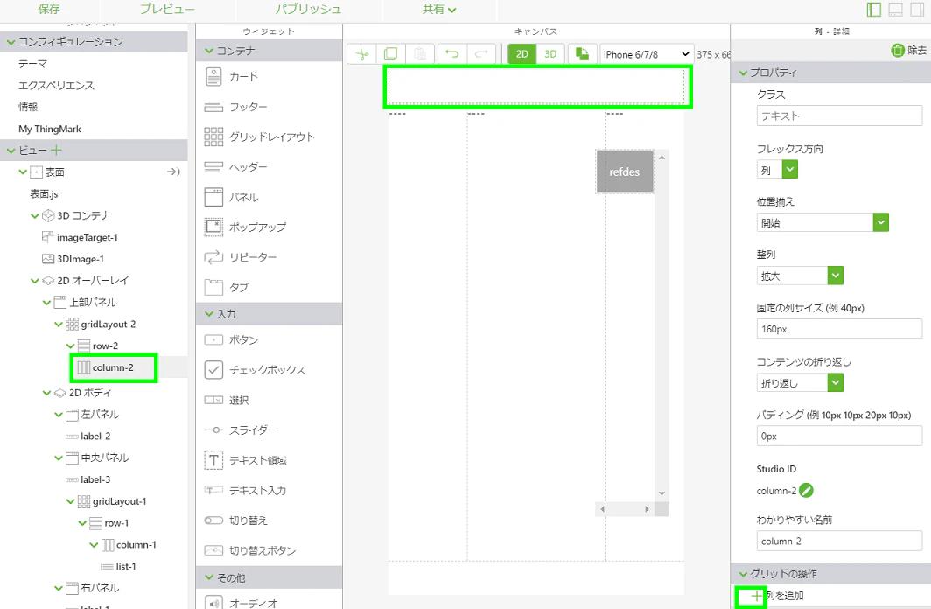The width and height of the screenshot is (931, 609).
Task: Select the ボタン widget icon
Action: pos(213,340)
